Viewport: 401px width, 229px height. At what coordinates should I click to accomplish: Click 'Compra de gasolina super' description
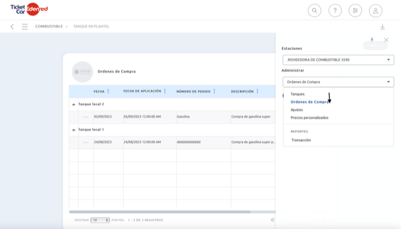coord(251,116)
